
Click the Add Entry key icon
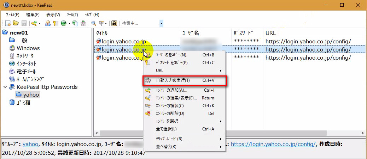click(34, 23)
